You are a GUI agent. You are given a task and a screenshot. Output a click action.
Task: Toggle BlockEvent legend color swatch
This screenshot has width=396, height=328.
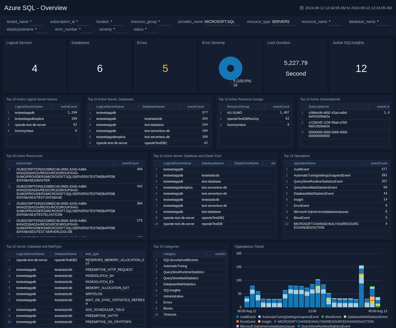tap(323, 317)
